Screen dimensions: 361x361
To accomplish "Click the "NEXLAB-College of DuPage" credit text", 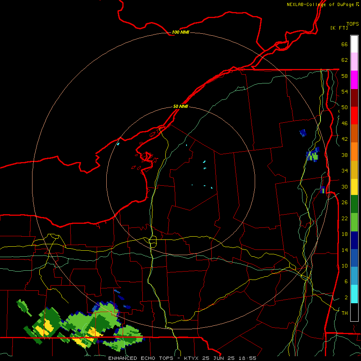I will (320, 4).
